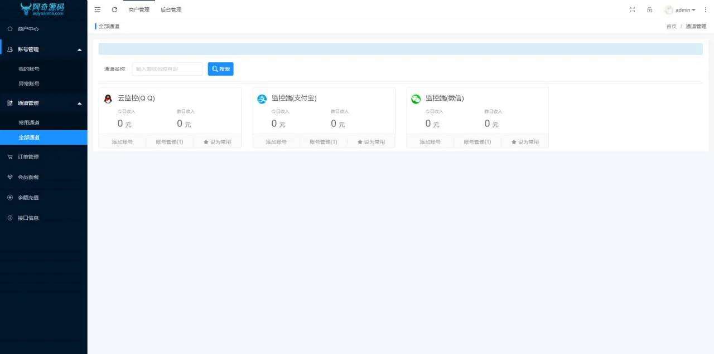Click the channel name search input field
This screenshot has height=354, width=714.
[167, 68]
